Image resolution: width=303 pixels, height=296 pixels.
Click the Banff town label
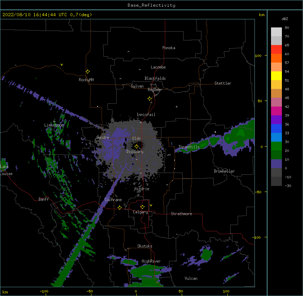[44, 199]
